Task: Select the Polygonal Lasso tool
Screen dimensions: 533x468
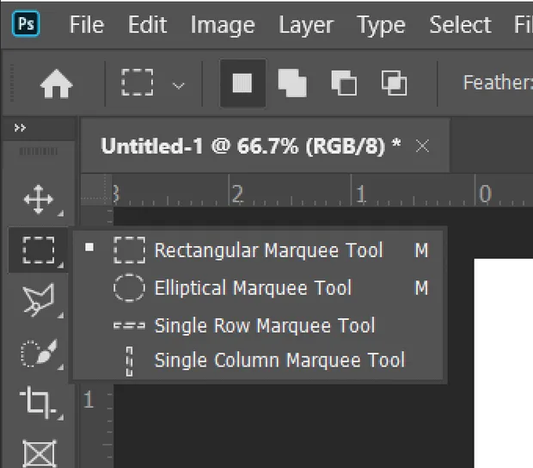Action: tap(39, 299)
